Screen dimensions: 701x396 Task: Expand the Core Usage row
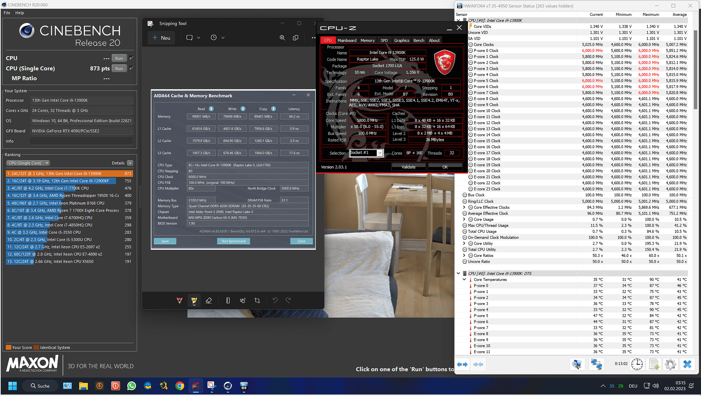click(x=464, y=219)
